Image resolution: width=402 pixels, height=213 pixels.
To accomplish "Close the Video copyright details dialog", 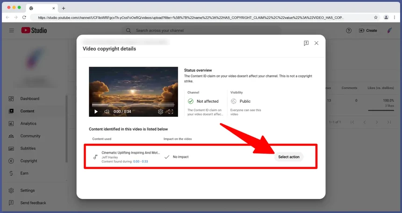I will click(316, 43).
